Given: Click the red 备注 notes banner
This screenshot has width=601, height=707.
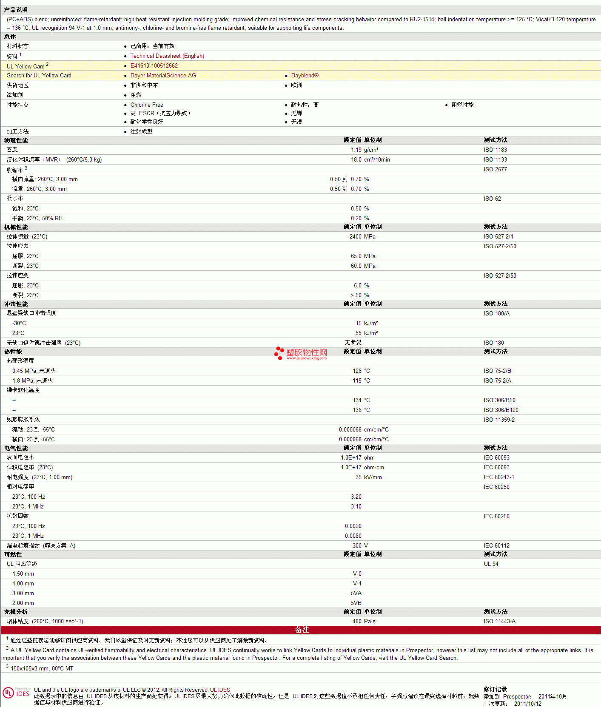Looking at the screenshot, I should [x=300, y=630].
